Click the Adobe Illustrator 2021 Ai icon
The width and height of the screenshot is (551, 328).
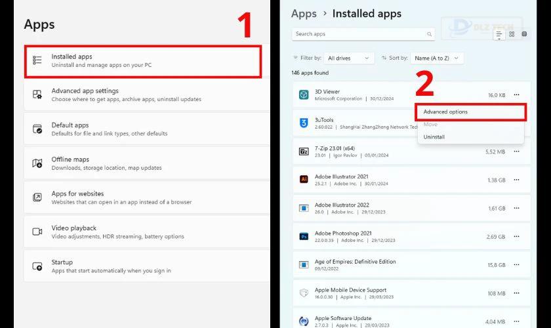(x=304, y=180)
